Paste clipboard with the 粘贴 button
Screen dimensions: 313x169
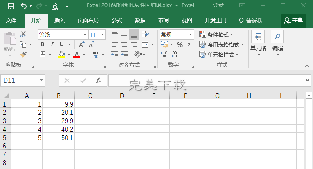pos(9,44)
